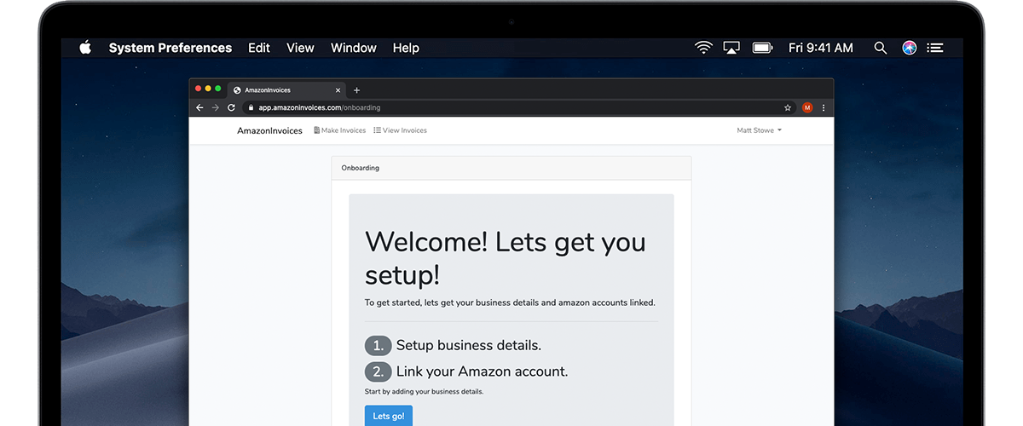Click the Setup business details step text
This screenshot has width=1023, height=426.
point(469,345)
